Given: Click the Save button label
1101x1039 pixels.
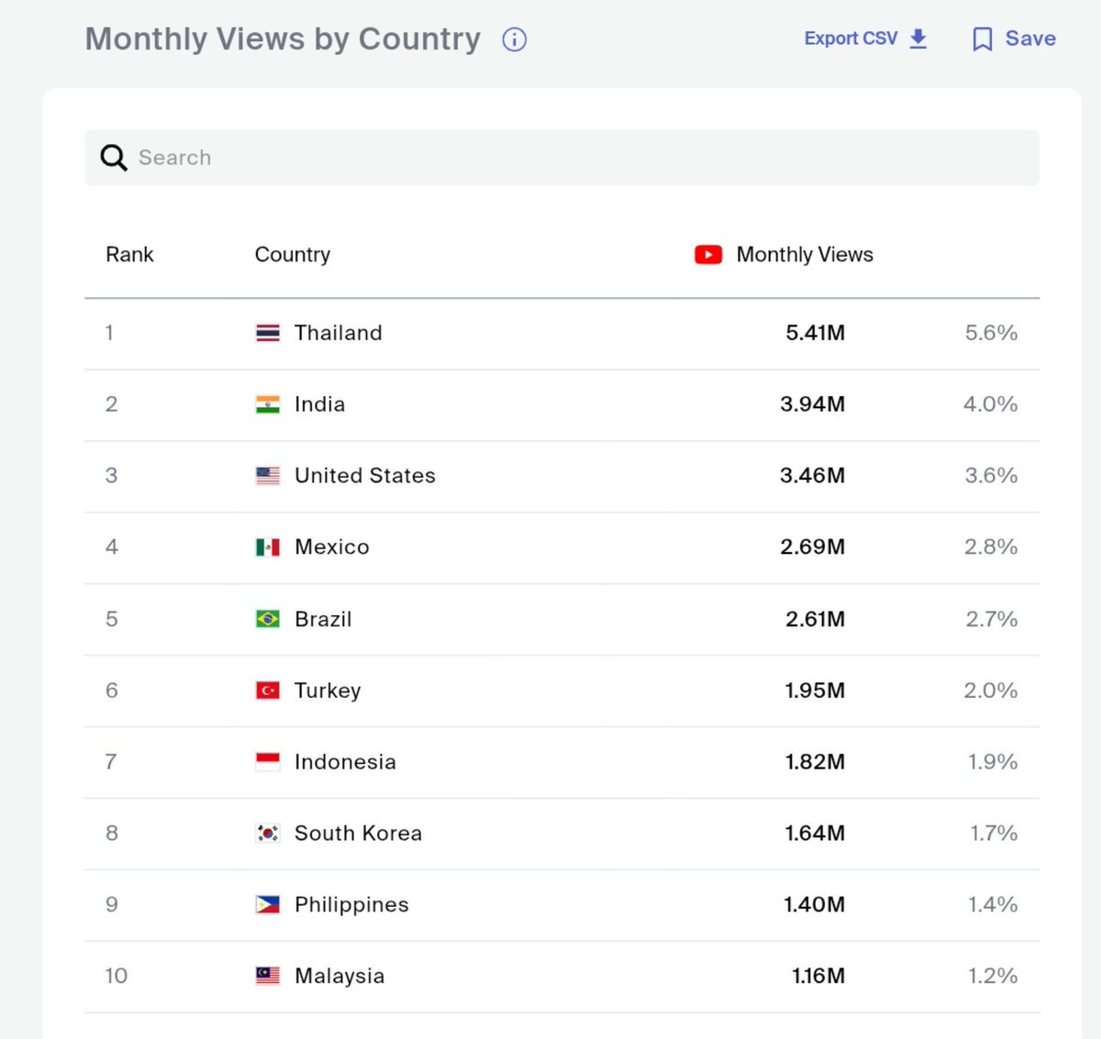Looking at the screenshot, I should 1030,39.
